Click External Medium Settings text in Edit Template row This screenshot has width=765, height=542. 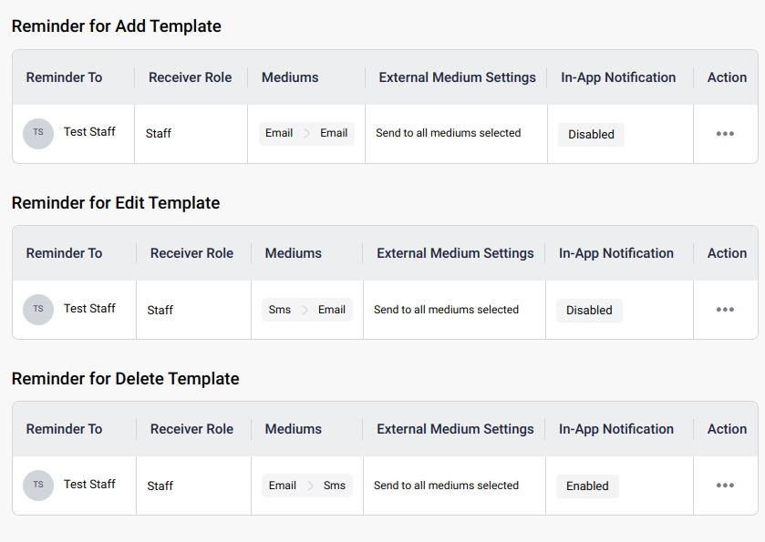tap(446, 310)
